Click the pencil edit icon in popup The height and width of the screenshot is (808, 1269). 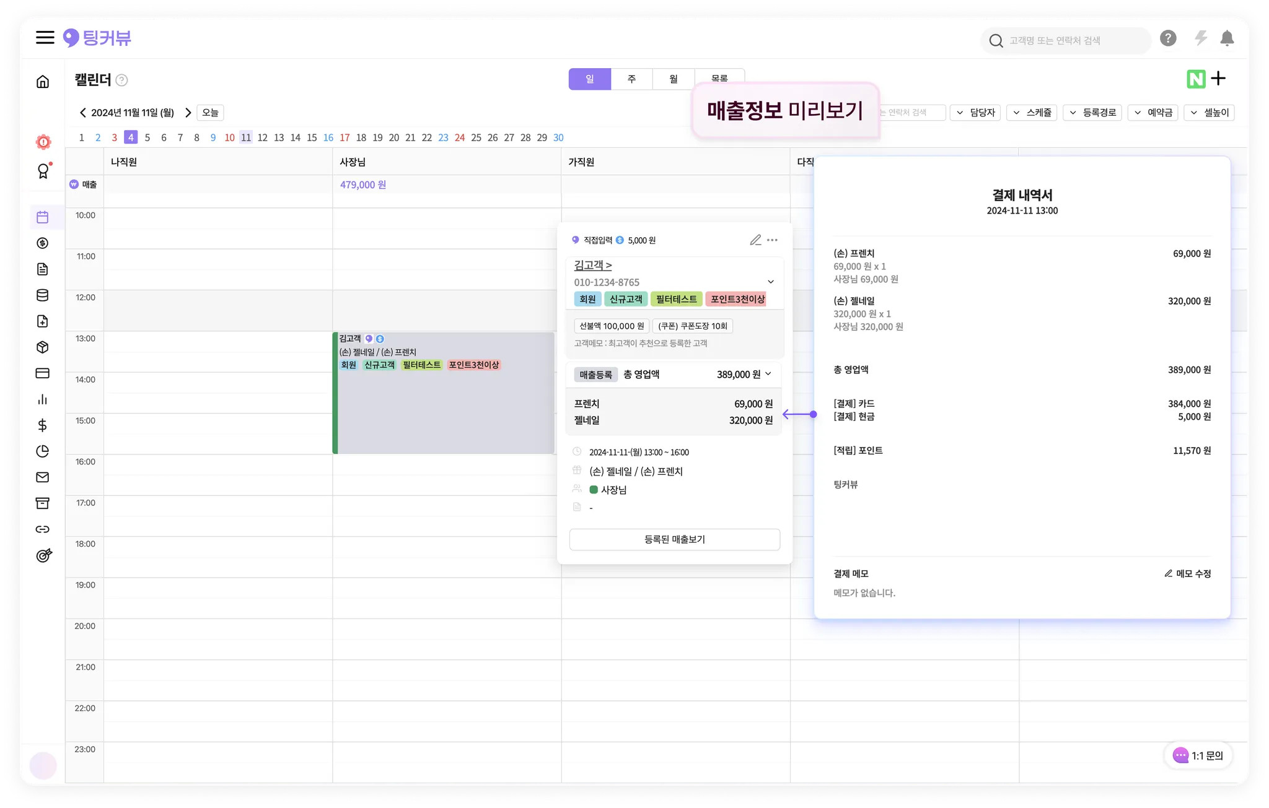tap(755, 240)
